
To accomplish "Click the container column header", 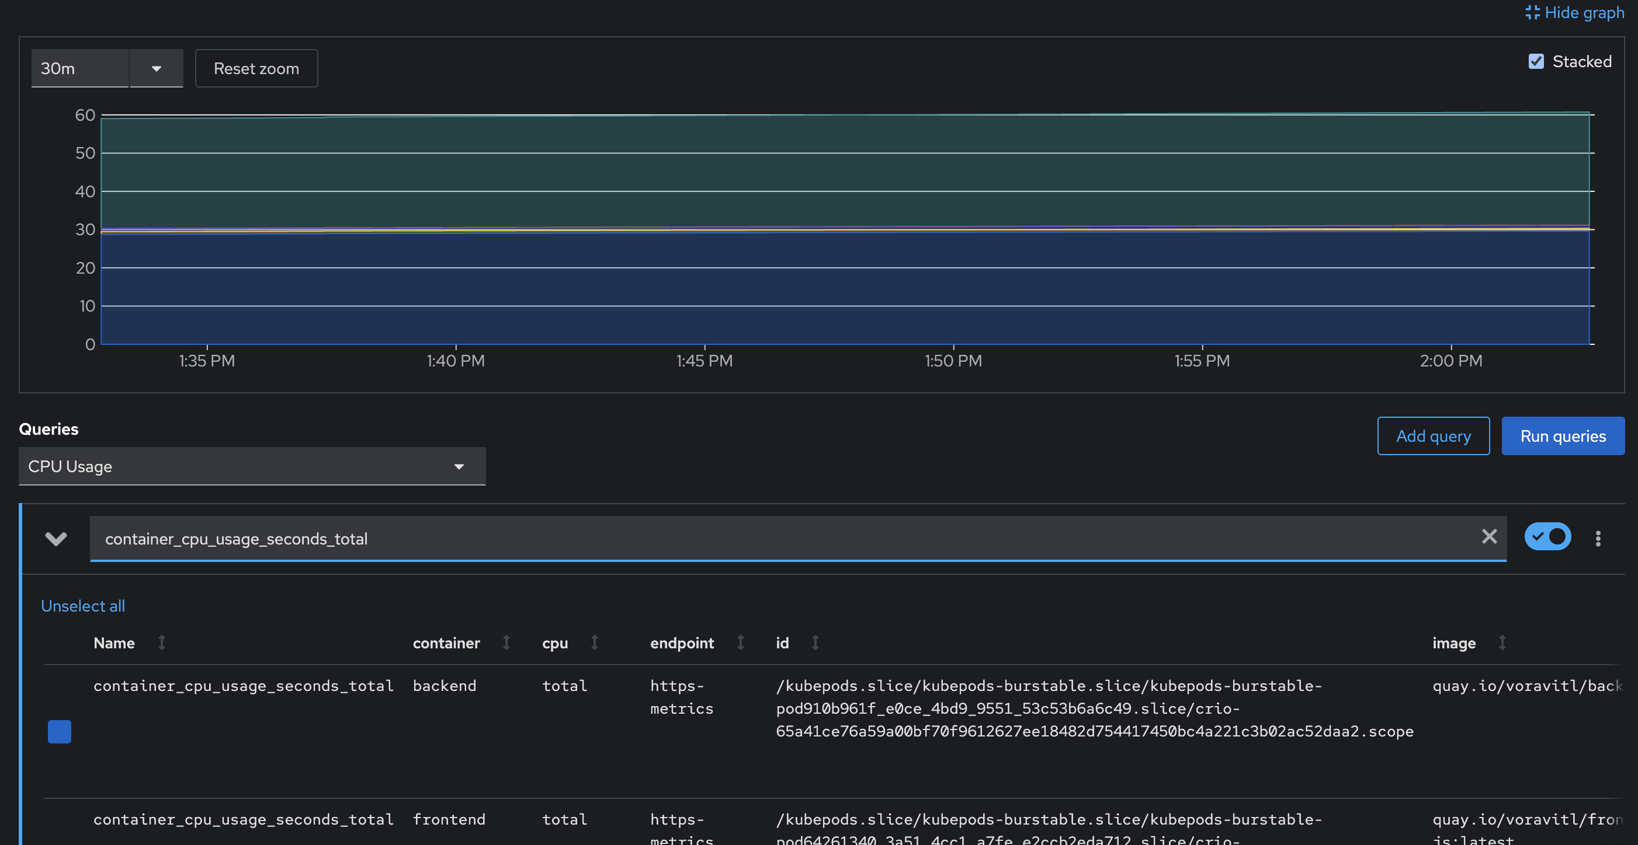I will [x=446, y=643].
